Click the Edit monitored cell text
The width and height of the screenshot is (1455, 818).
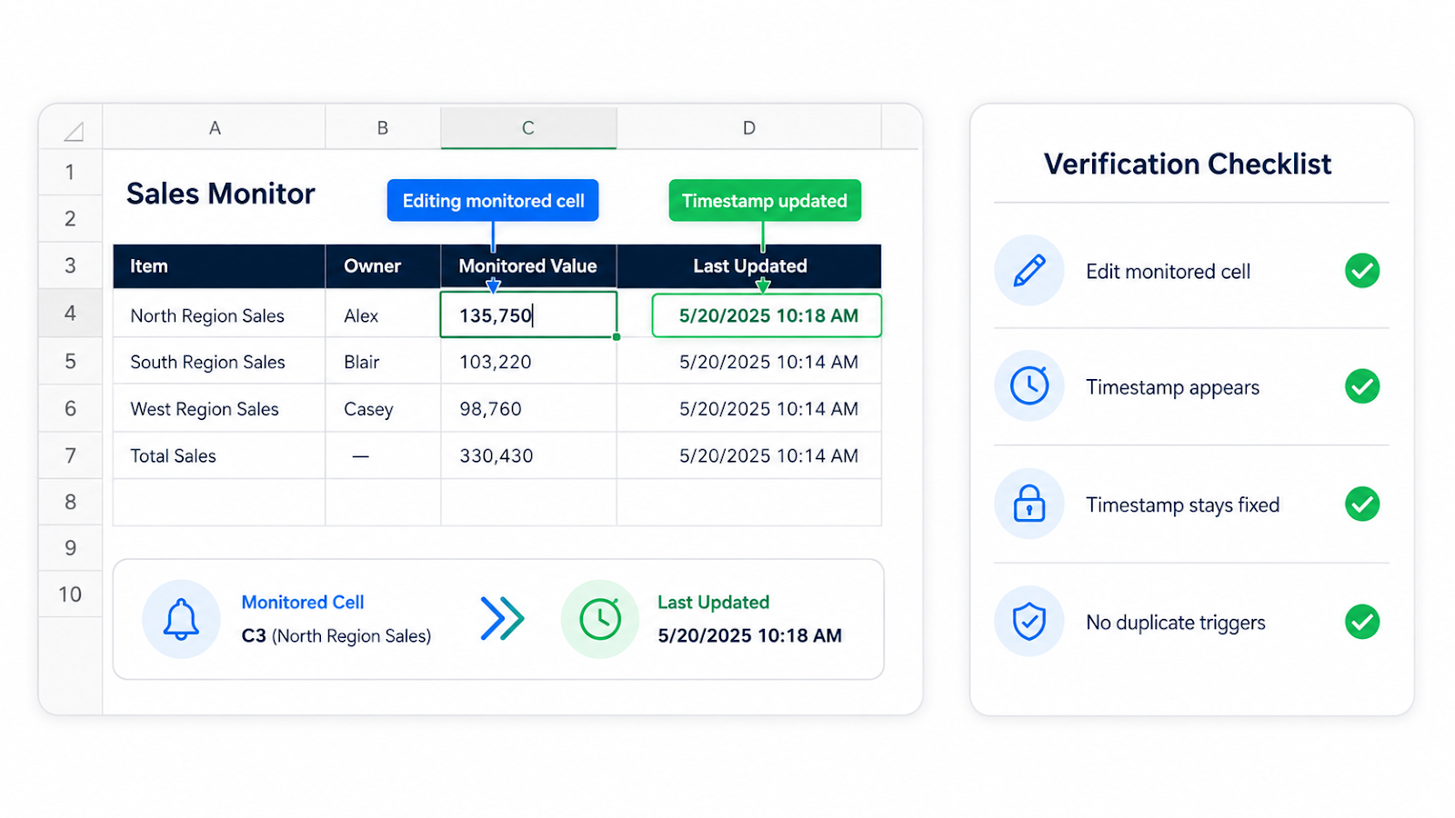point(1169,271)
